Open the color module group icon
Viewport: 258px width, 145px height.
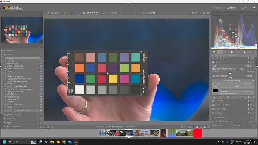(x=238, y=52)
